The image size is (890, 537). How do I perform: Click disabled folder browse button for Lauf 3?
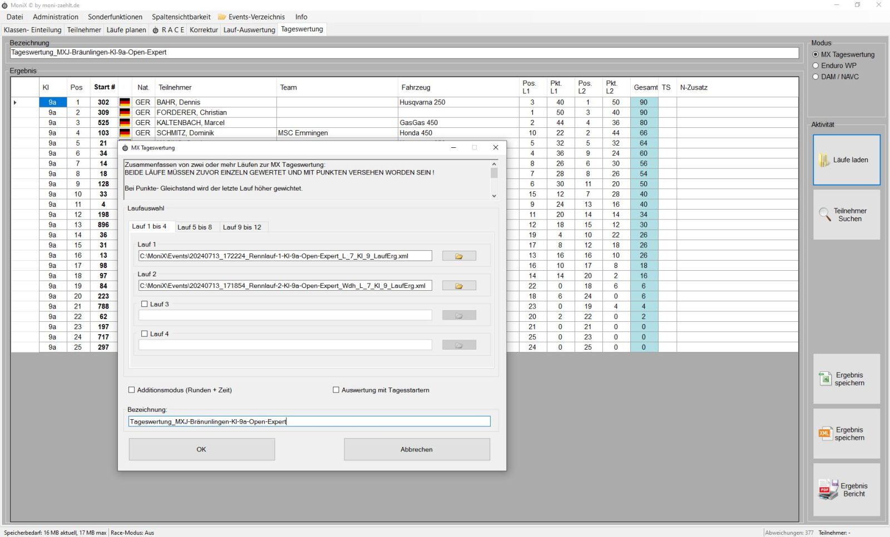coord(459,316)
